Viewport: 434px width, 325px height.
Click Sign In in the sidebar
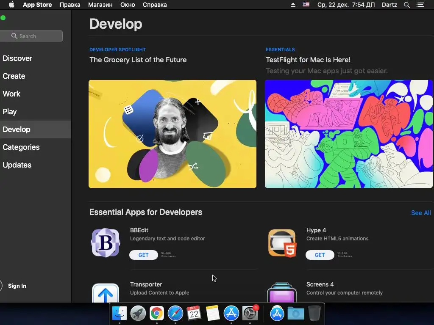pyautogui.click(x=17, y=286)
